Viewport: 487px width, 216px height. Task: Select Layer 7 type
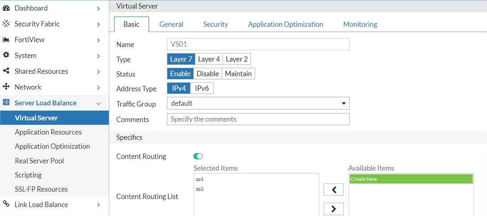tap(181, 59)
